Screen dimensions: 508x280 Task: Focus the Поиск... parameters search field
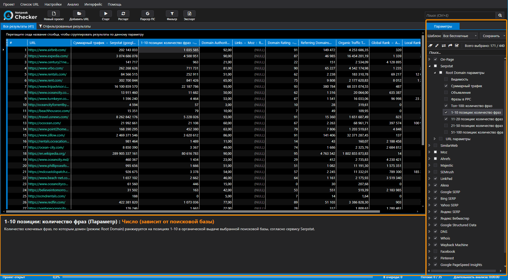tap(466, 52)
